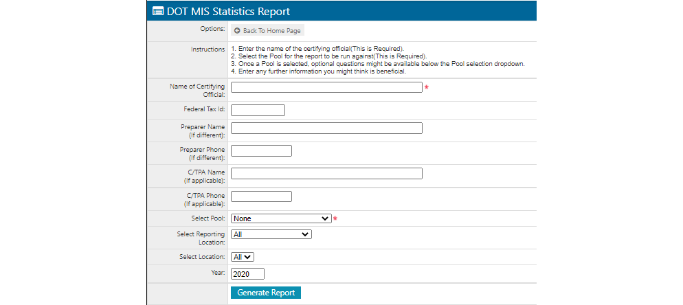Click the Select Pool label text
The image size is (683, 305).
[x=208, y=218]
